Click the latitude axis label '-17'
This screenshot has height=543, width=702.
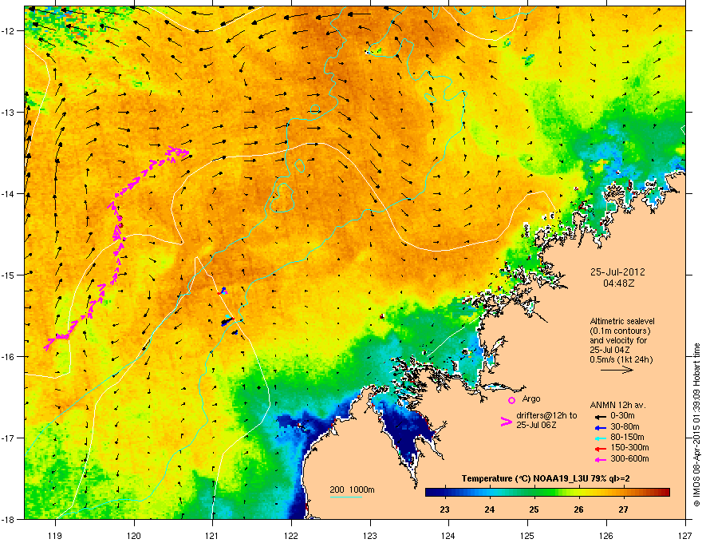click(x=8, y=438)
